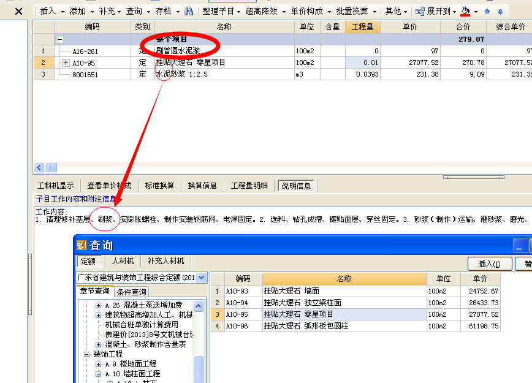Switch to the 条件查询 tab
The image size is (532, 383).
pyautogui.click(x=131, y=292)
